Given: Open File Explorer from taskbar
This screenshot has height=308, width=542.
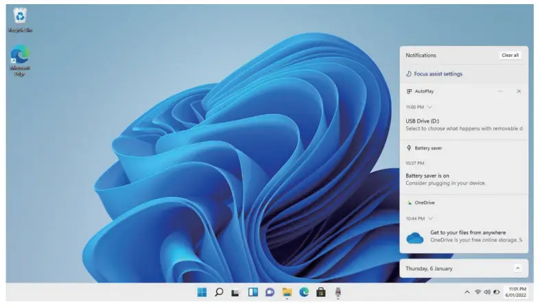Looking at the screenshot, I should pyautogui.click(x=287, y=292).
